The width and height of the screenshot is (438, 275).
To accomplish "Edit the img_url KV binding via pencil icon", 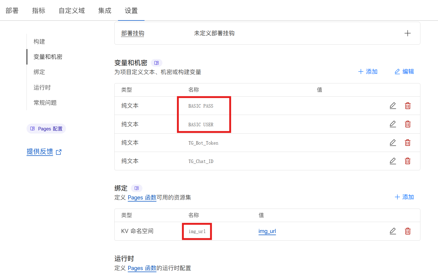I will [x=393, y=231].
